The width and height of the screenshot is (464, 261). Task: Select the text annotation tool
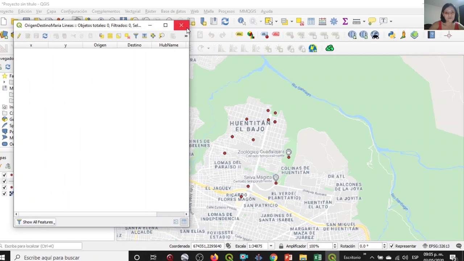pyautogui.click(x=384, y=21)
